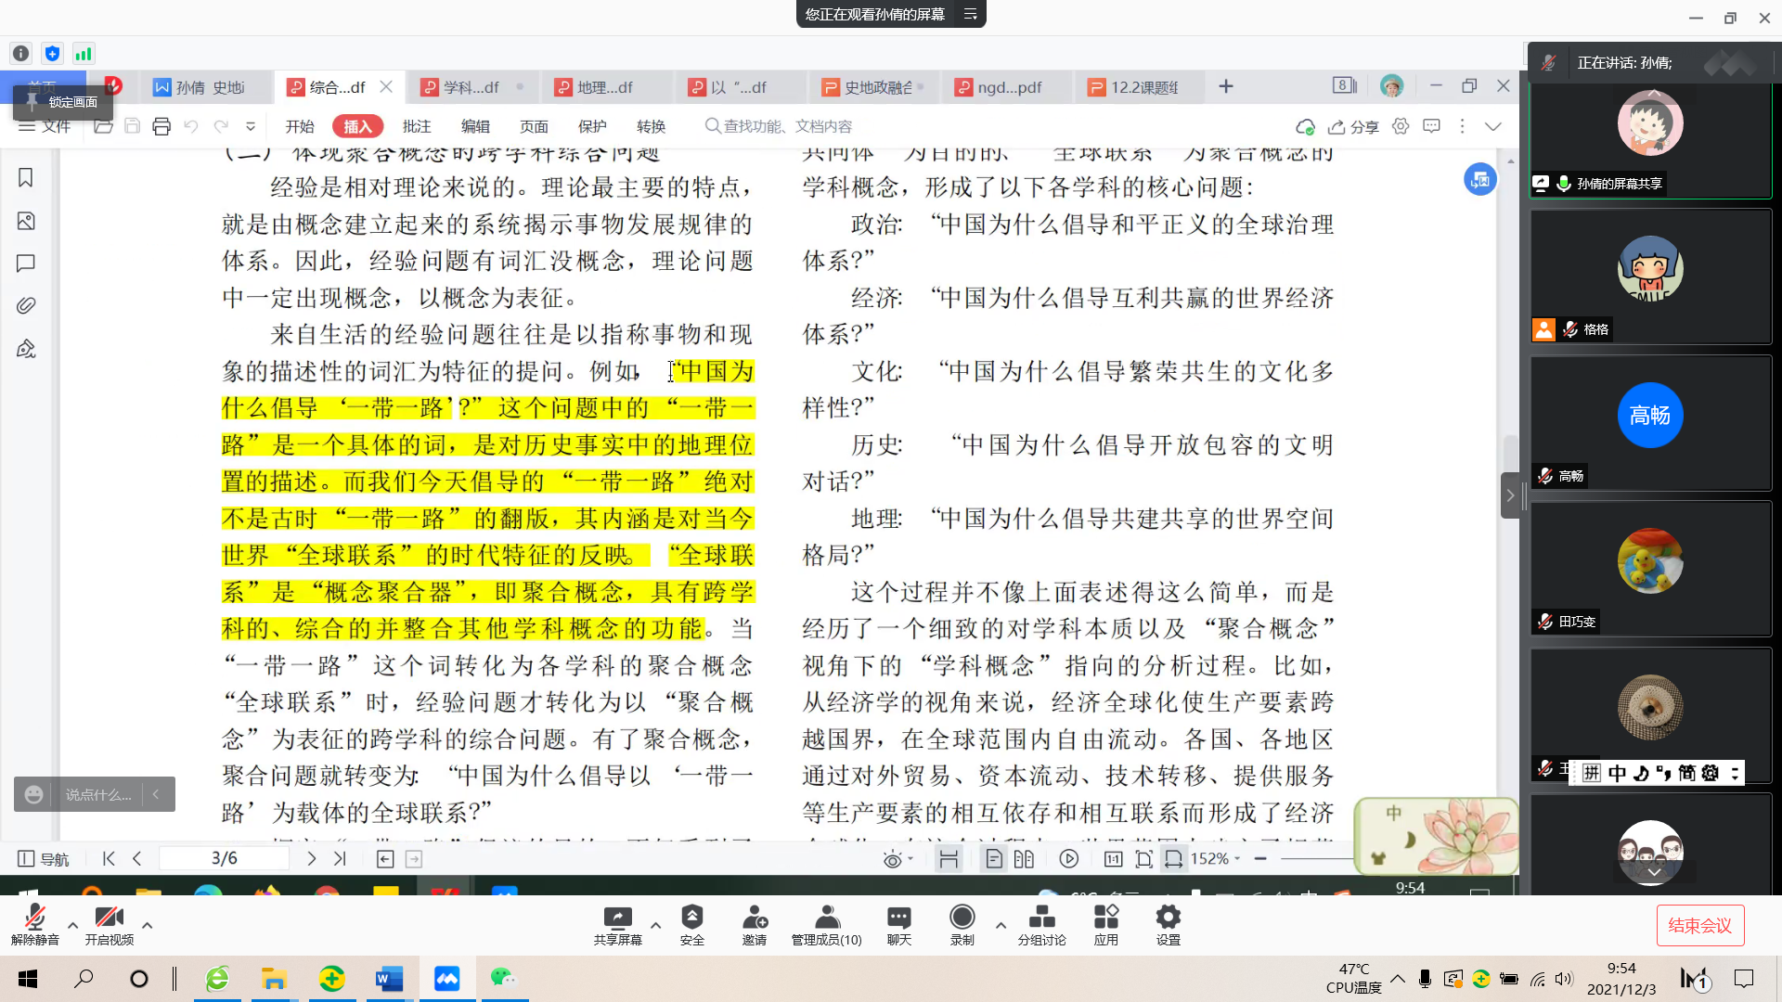Toggle lock screen pin (锁定画面)
Viewport: 1782px width, 1002px height.
[62, 102]
